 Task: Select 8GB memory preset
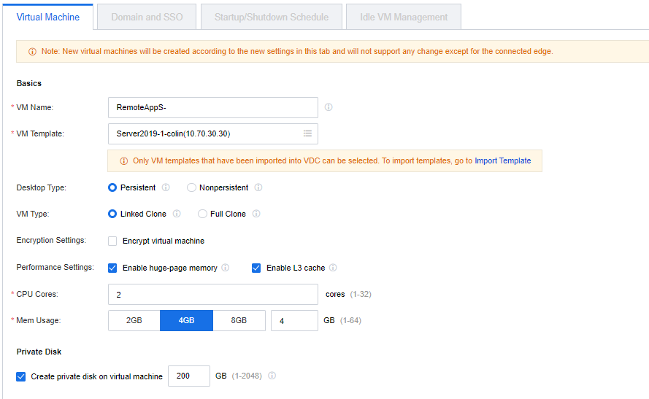[x=239, y=320]
